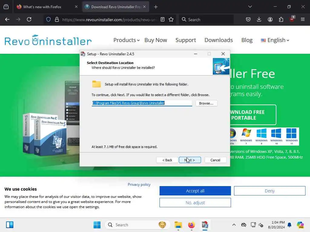Click the taskbar Search box

(x=137, y=225)
